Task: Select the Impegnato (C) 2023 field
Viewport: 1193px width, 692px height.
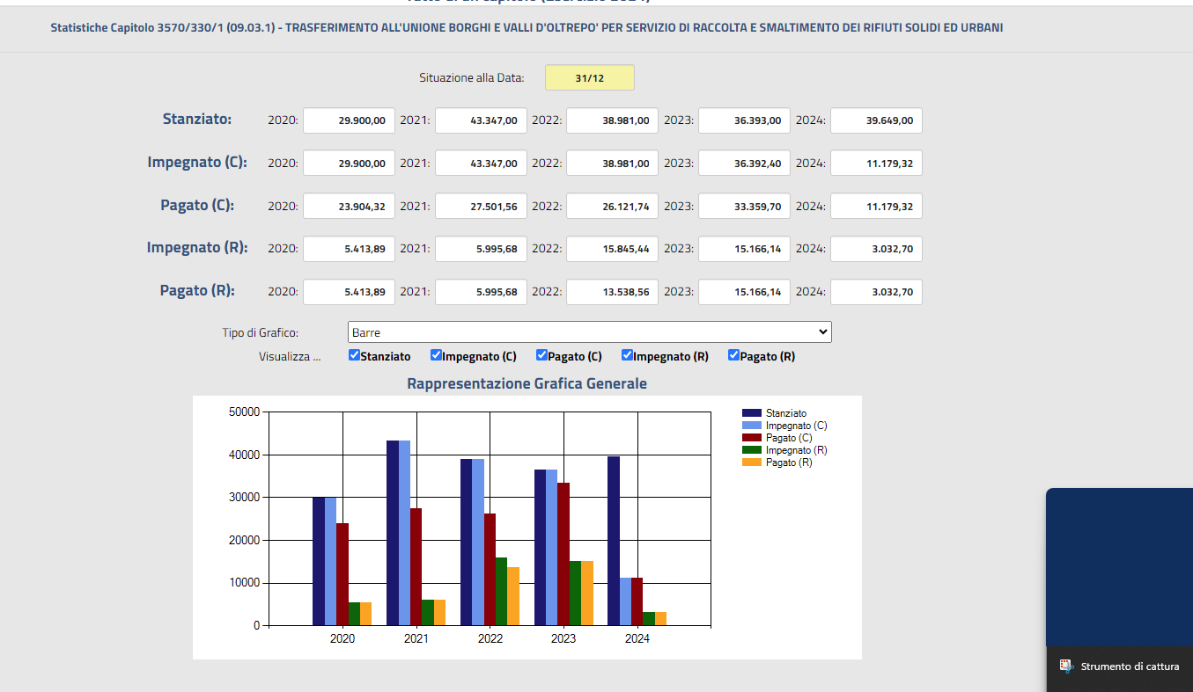Action: point(744,163)
